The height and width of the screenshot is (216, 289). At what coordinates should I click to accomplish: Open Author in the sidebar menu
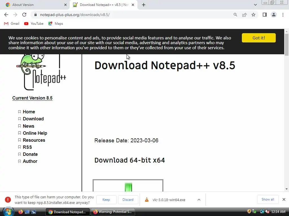30,161
